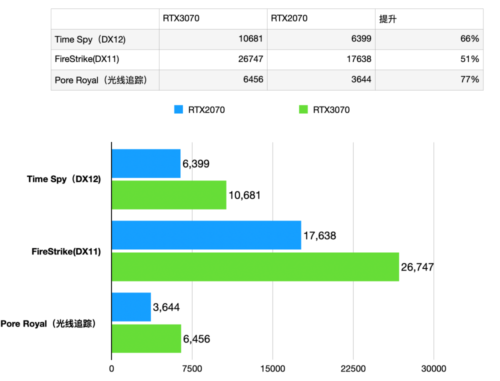This screenshot has height=381, width=500.
Task: Select the RTX3070 legend label text
Action: coord(331,110)
